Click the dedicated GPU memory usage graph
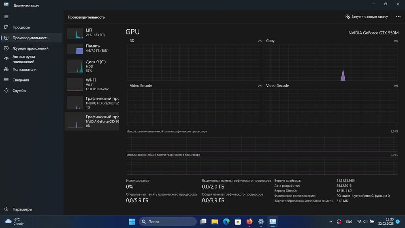 [262, 142]
